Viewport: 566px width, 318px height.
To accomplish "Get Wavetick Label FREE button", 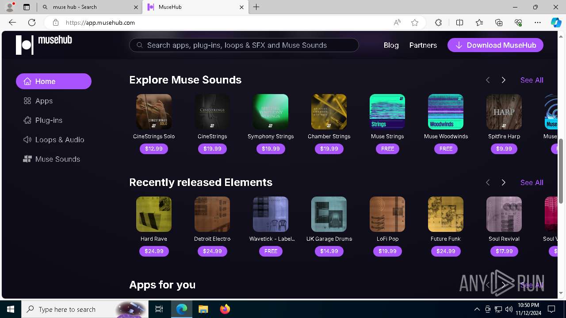I will pos(271,251).
